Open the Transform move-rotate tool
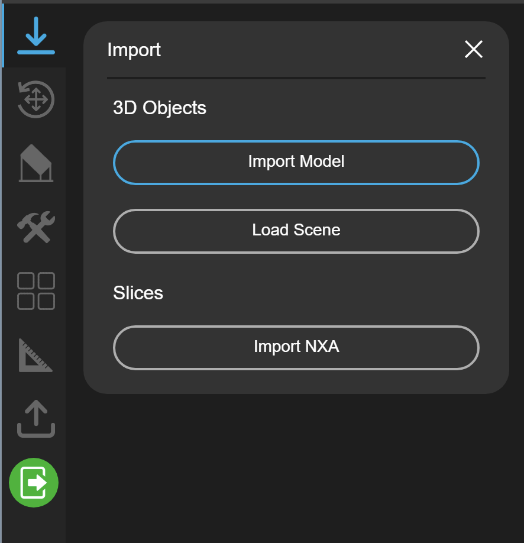Screen dimensions: 524x543 click(x=36, y=99)
